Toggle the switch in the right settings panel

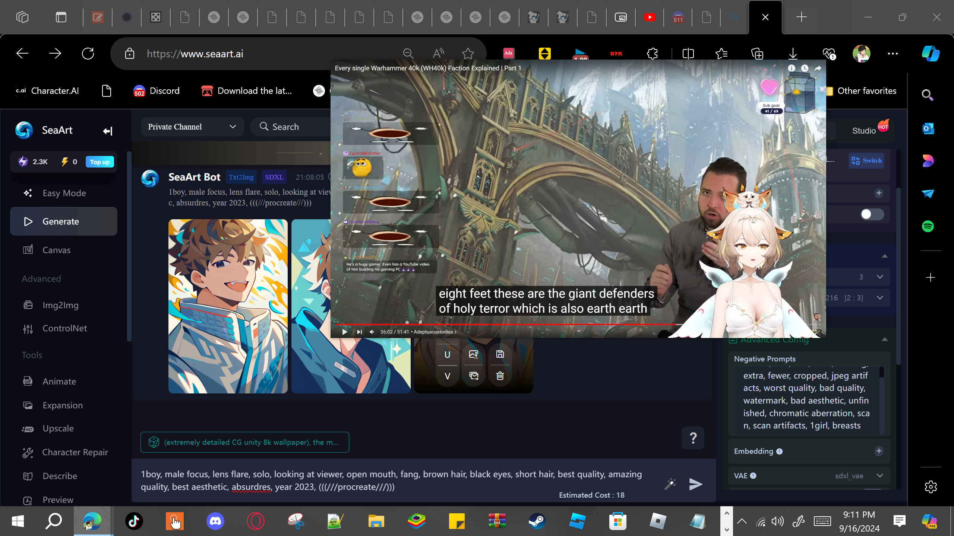(x=872, y=214)
